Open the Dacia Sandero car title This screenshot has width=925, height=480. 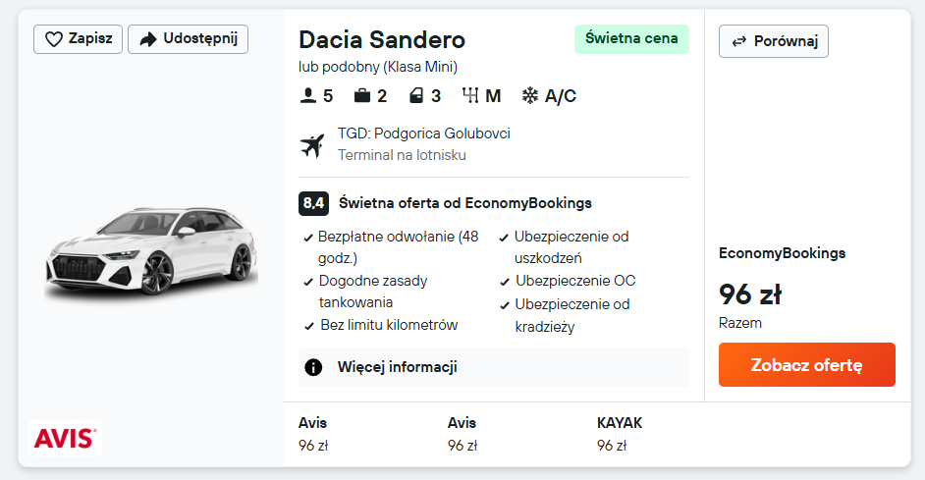[x=381, y=40]
